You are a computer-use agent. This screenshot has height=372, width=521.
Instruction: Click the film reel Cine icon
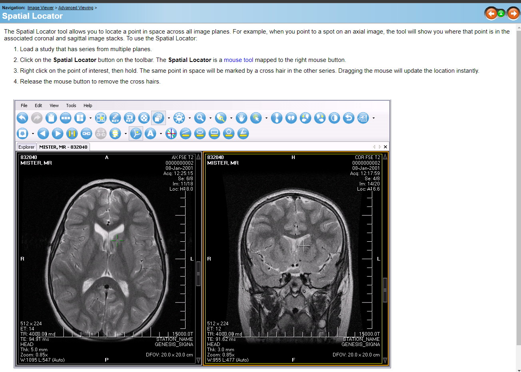point(144,118)
